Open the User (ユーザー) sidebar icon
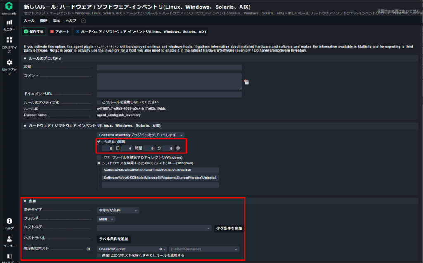The image size is (423, 263). point(9,239)
